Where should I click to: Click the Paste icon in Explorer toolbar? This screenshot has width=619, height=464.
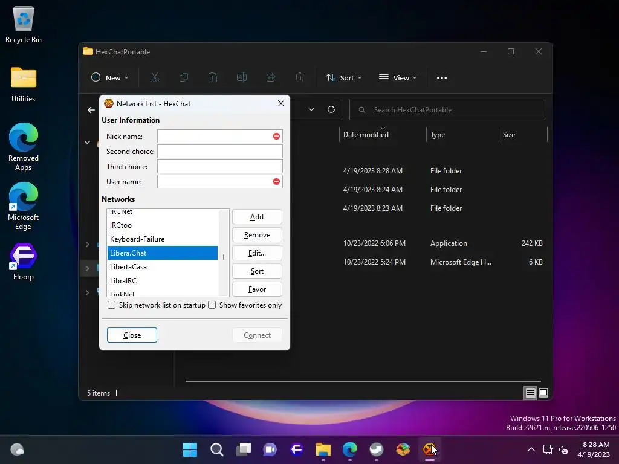(213, 78)
